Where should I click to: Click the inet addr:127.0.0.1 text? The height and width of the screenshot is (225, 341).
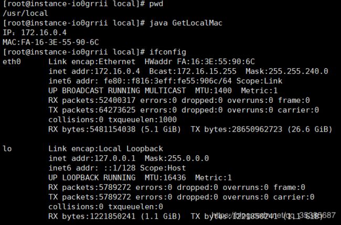92,158
